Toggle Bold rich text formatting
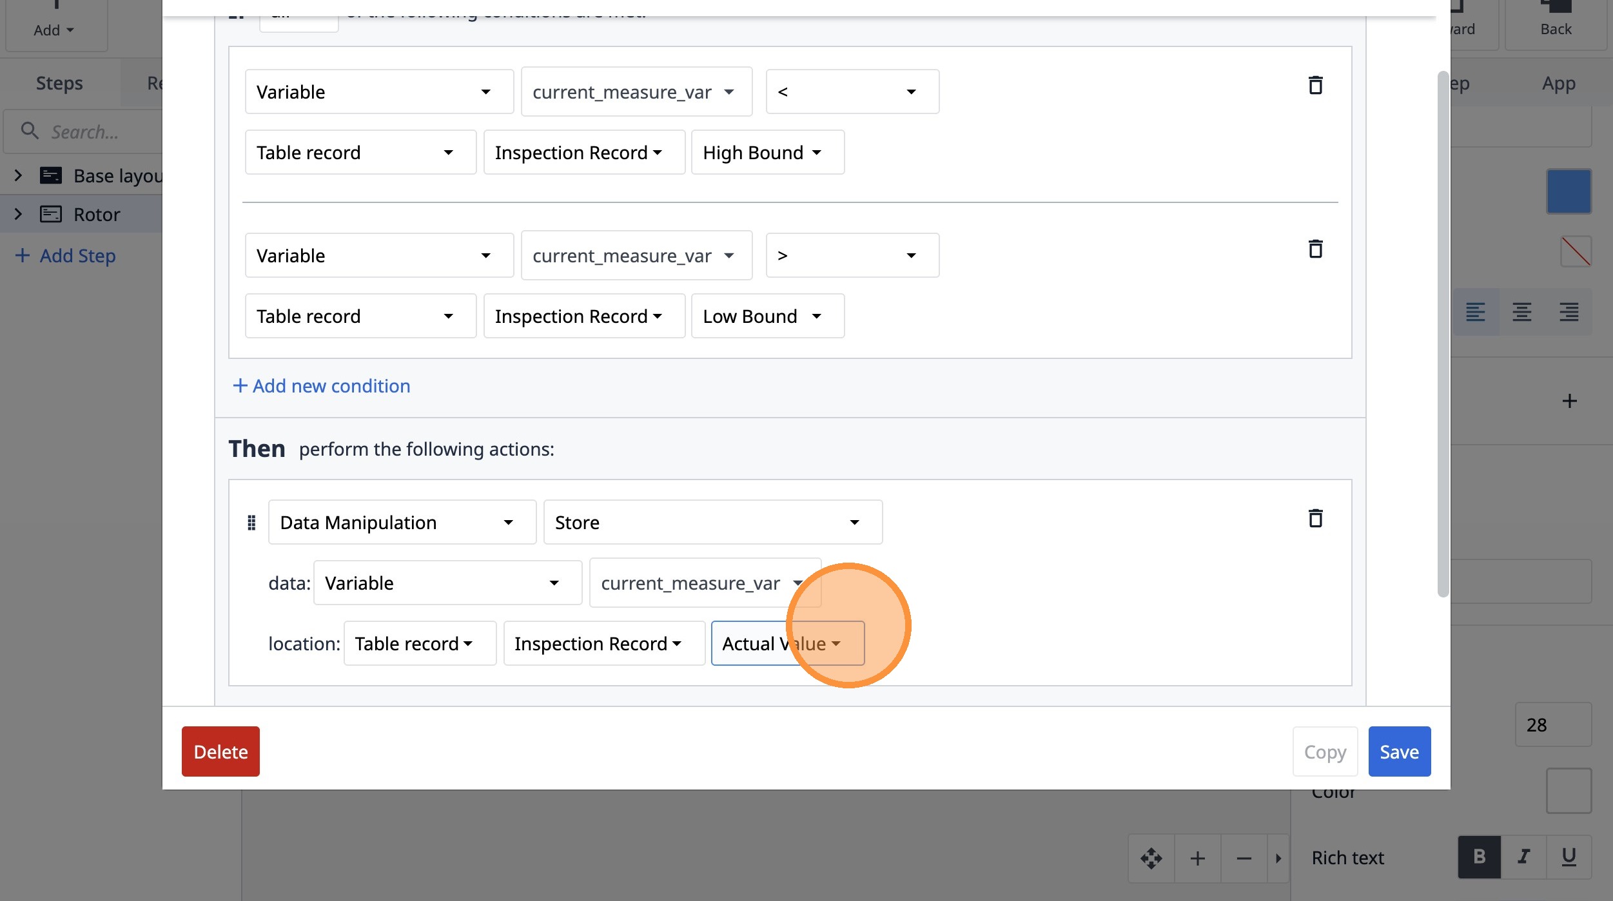 [1480, 857]
